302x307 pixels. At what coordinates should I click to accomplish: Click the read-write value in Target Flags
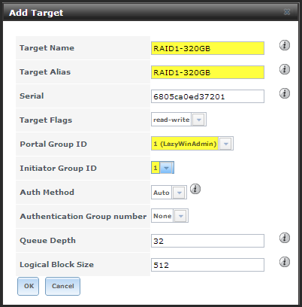[171, 120]
